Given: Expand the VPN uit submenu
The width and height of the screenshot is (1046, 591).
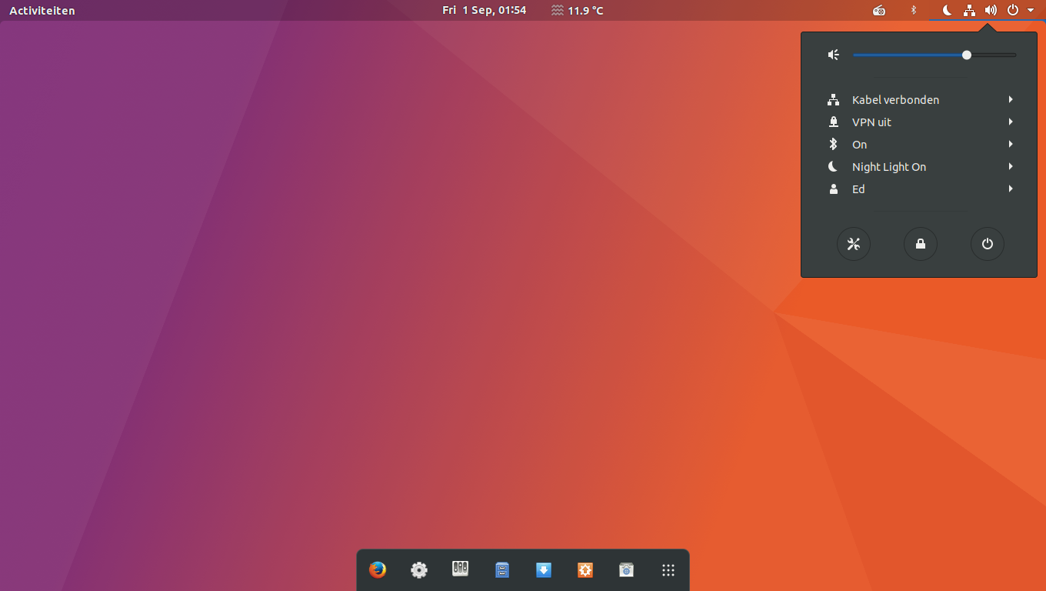Looking at the screenshot, I should click(919, 122).
